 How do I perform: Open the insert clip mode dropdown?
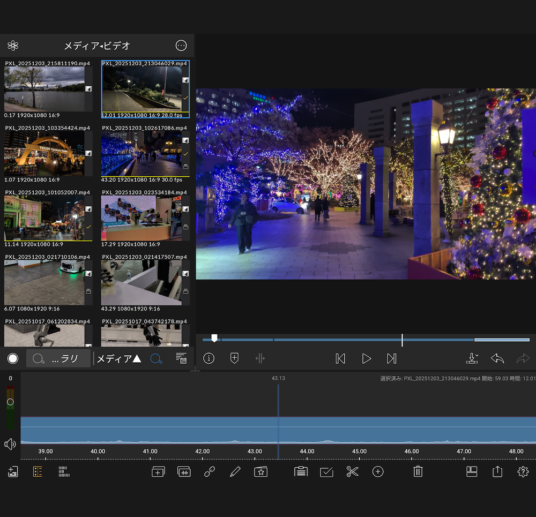[x=472, y=358]
